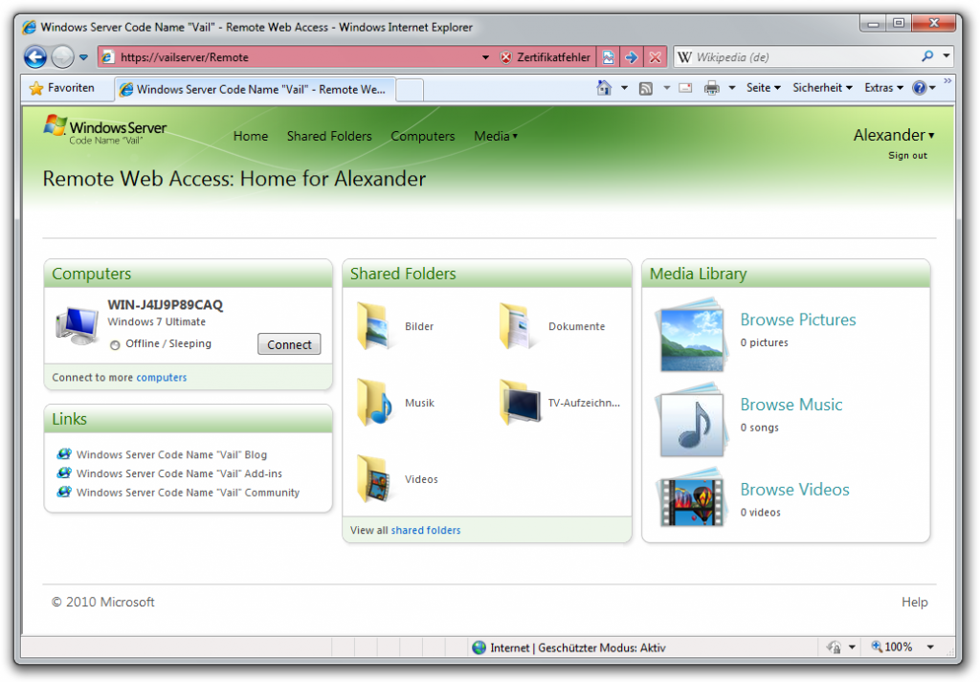Screen dimensions: 980x682
Task: Open the Musik shared folder icon
Action: click(374, 402)
